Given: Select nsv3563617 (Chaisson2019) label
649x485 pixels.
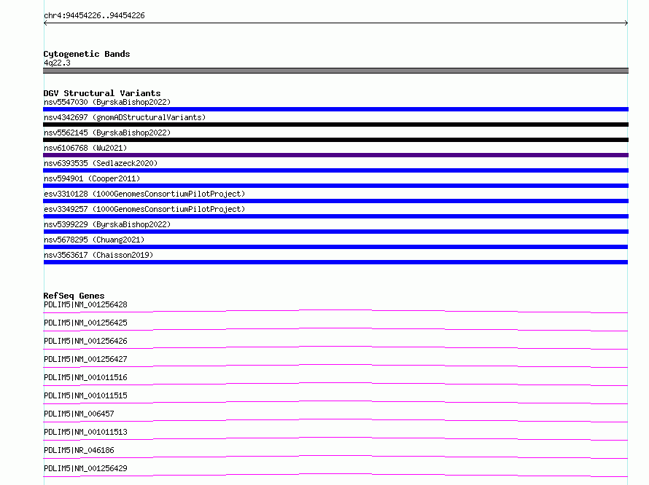Looking at the screenshot, I should click(x=98, y=255).
